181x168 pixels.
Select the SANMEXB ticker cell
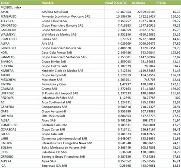(x=21, y=57)
